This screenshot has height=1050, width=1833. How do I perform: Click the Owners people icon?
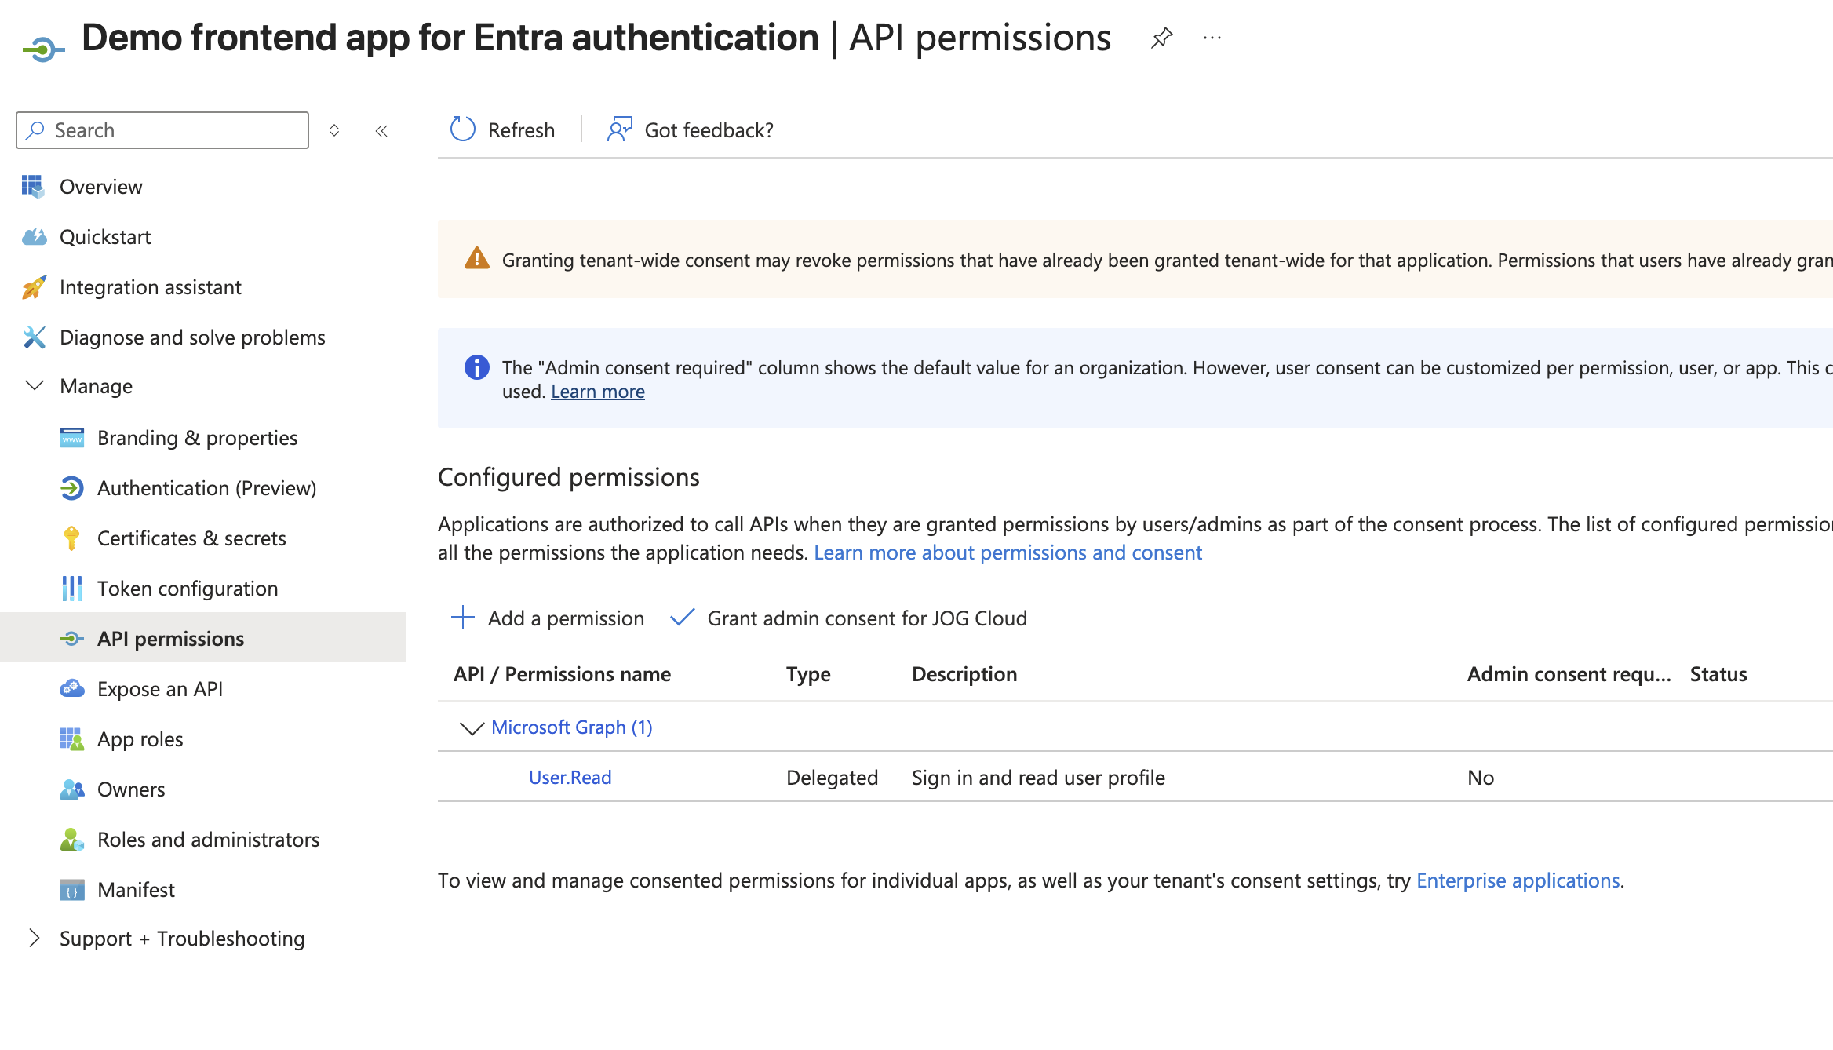[x=71, y=789]
